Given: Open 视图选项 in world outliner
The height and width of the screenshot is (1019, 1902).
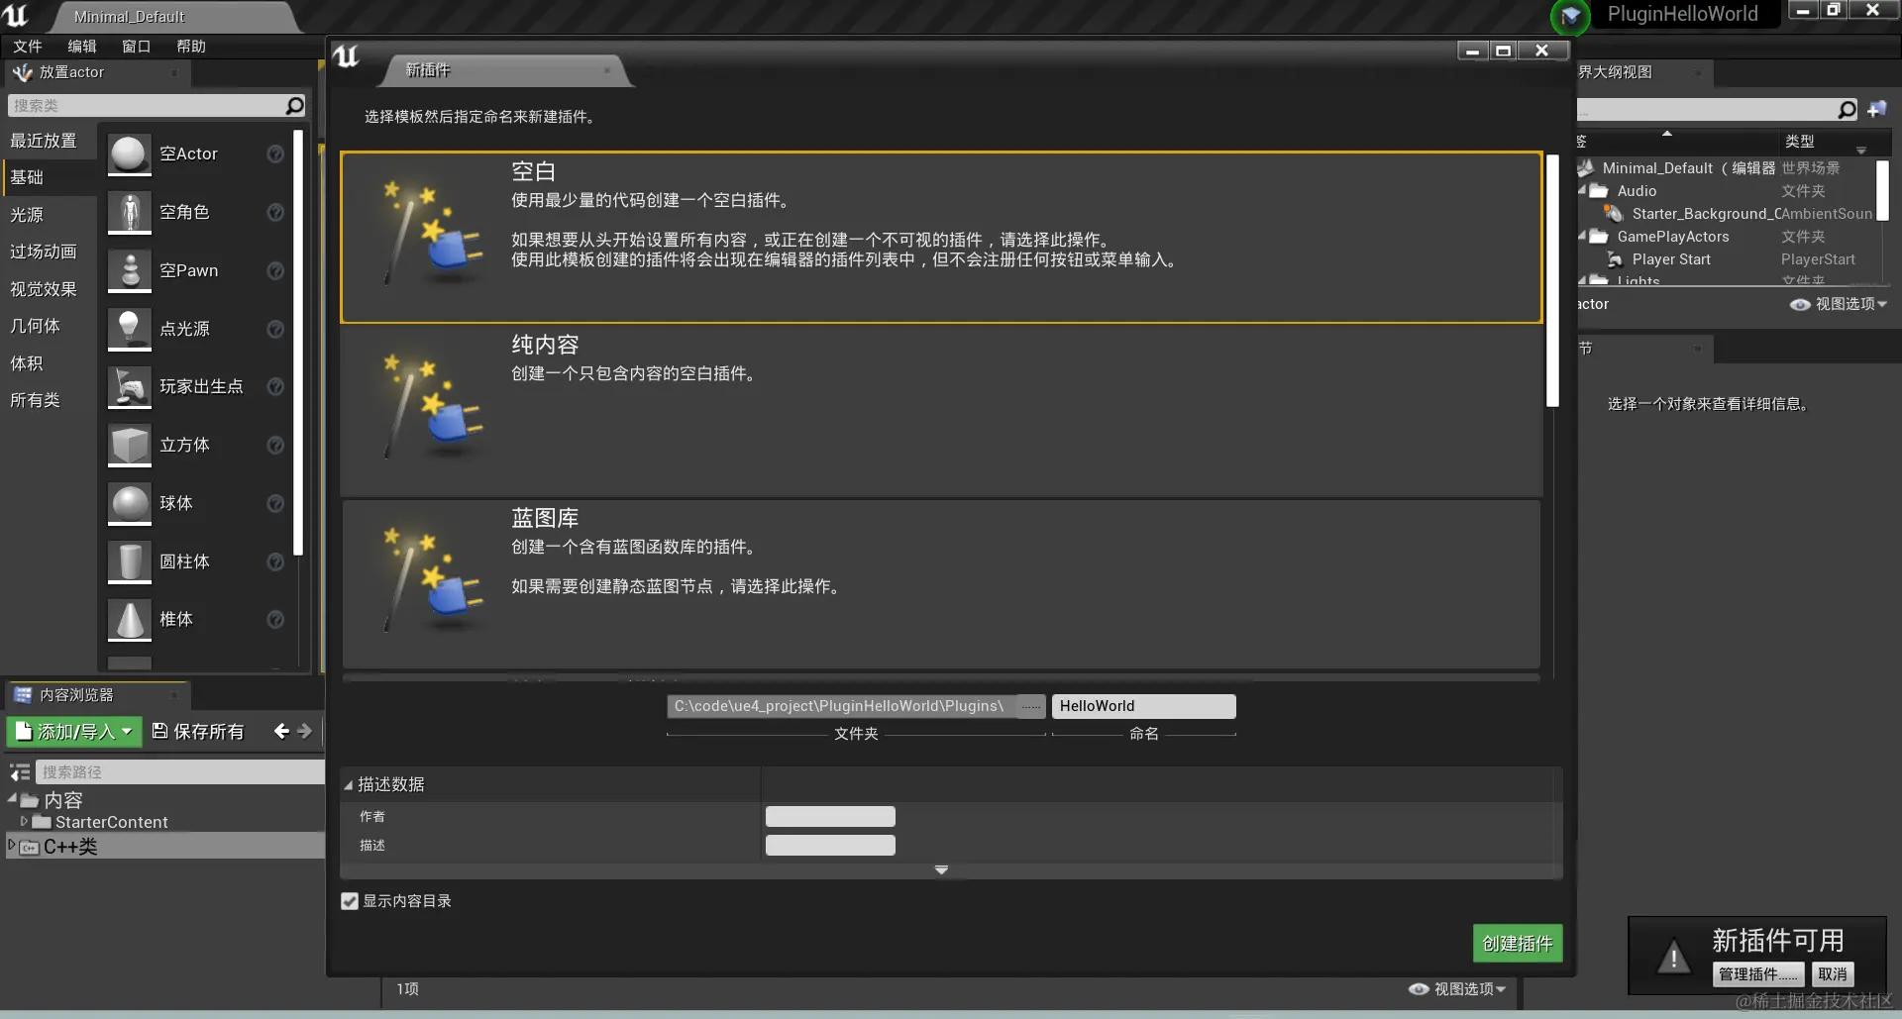Looking at the screenshot, I should click(1839, 304).
